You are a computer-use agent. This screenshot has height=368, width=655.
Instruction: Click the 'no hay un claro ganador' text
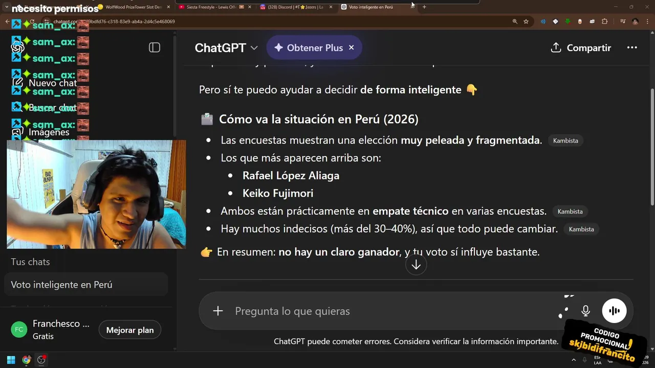(x=339, y=252)
